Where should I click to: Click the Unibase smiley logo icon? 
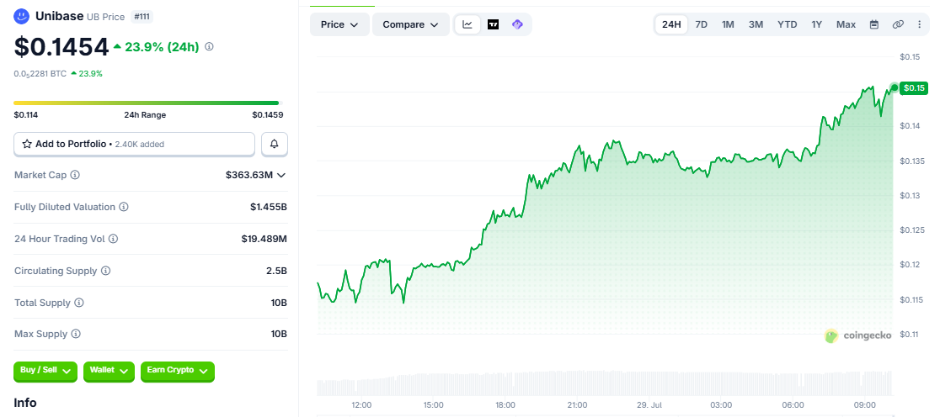click(22, 16)
